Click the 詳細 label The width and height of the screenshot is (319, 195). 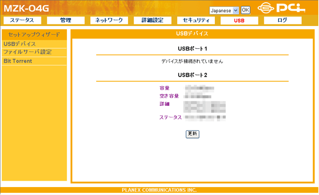pos(165,104)
